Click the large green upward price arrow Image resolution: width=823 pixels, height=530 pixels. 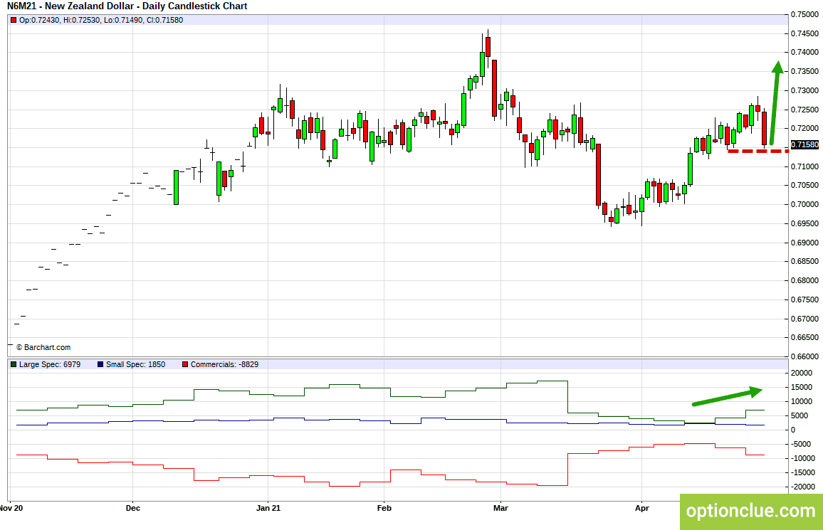coord(775,103)
